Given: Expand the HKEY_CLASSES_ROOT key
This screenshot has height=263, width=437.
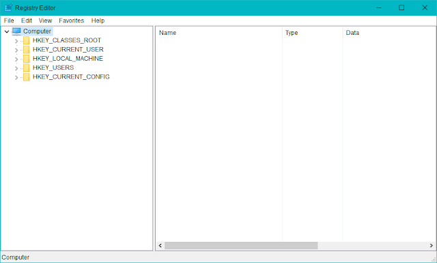Looking at the screenshot, I should [16, 41].
